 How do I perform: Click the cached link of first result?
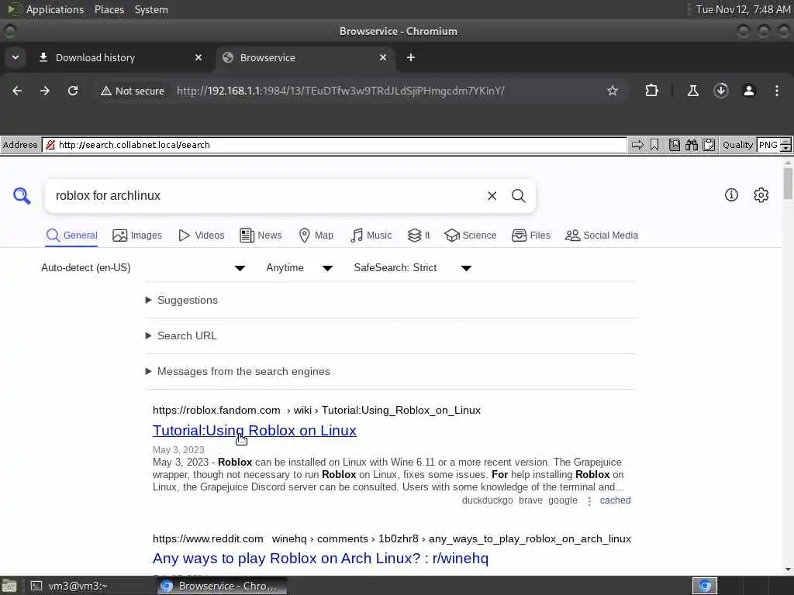click(x=615, y=500)
